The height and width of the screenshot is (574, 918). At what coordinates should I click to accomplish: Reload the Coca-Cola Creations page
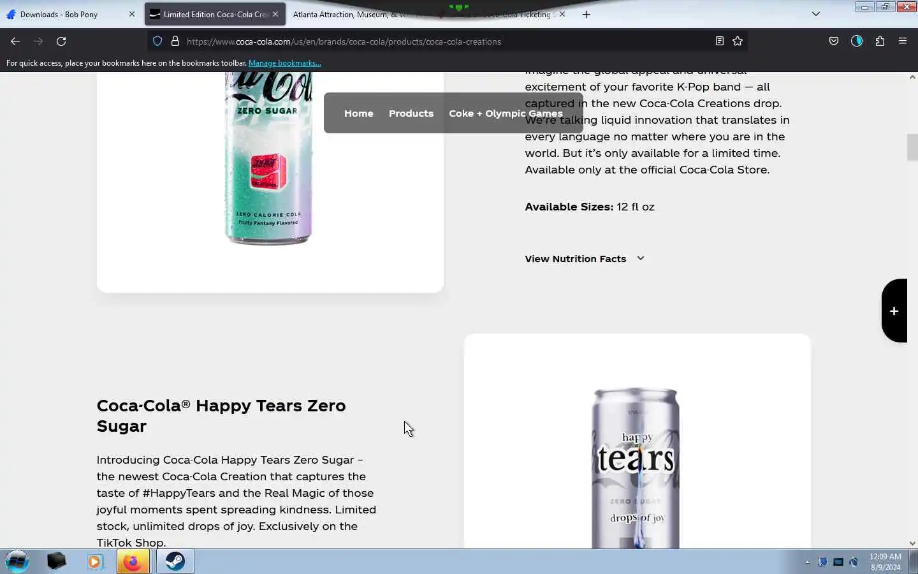pyautogui.click(x=61, y=41)
